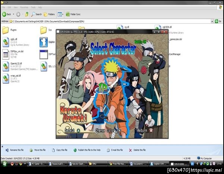
Task: Select the cgGL.dll file icon
Action: (6, 42)
